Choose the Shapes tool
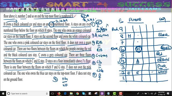Viewport: 172px width, 96px height. coord(80,11)
